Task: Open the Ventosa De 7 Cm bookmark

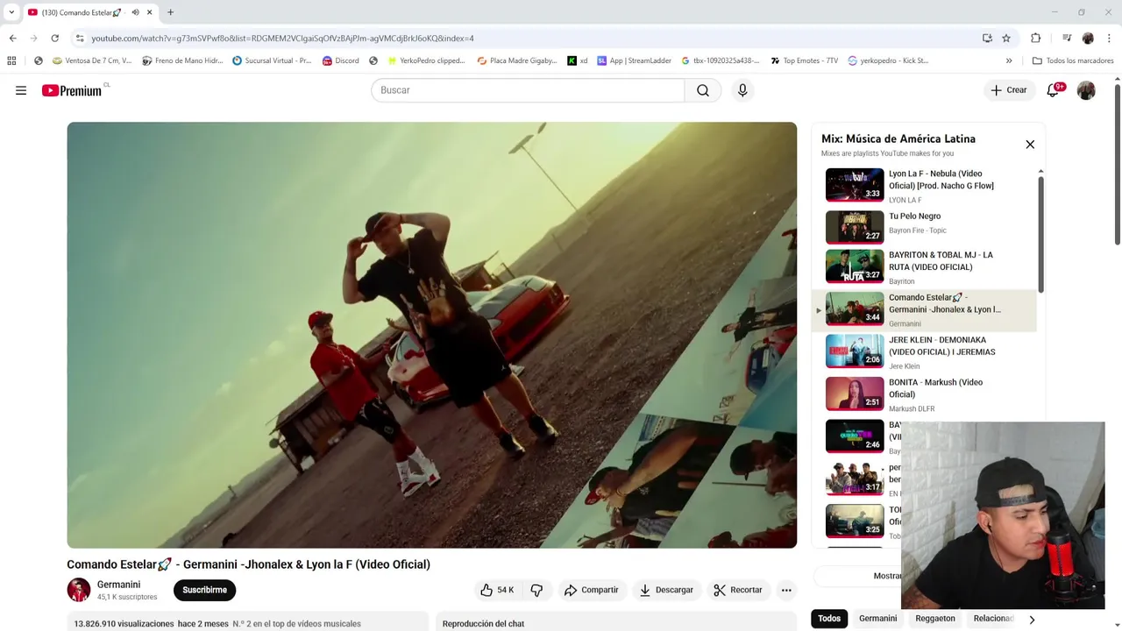Action: coord(92,60)
